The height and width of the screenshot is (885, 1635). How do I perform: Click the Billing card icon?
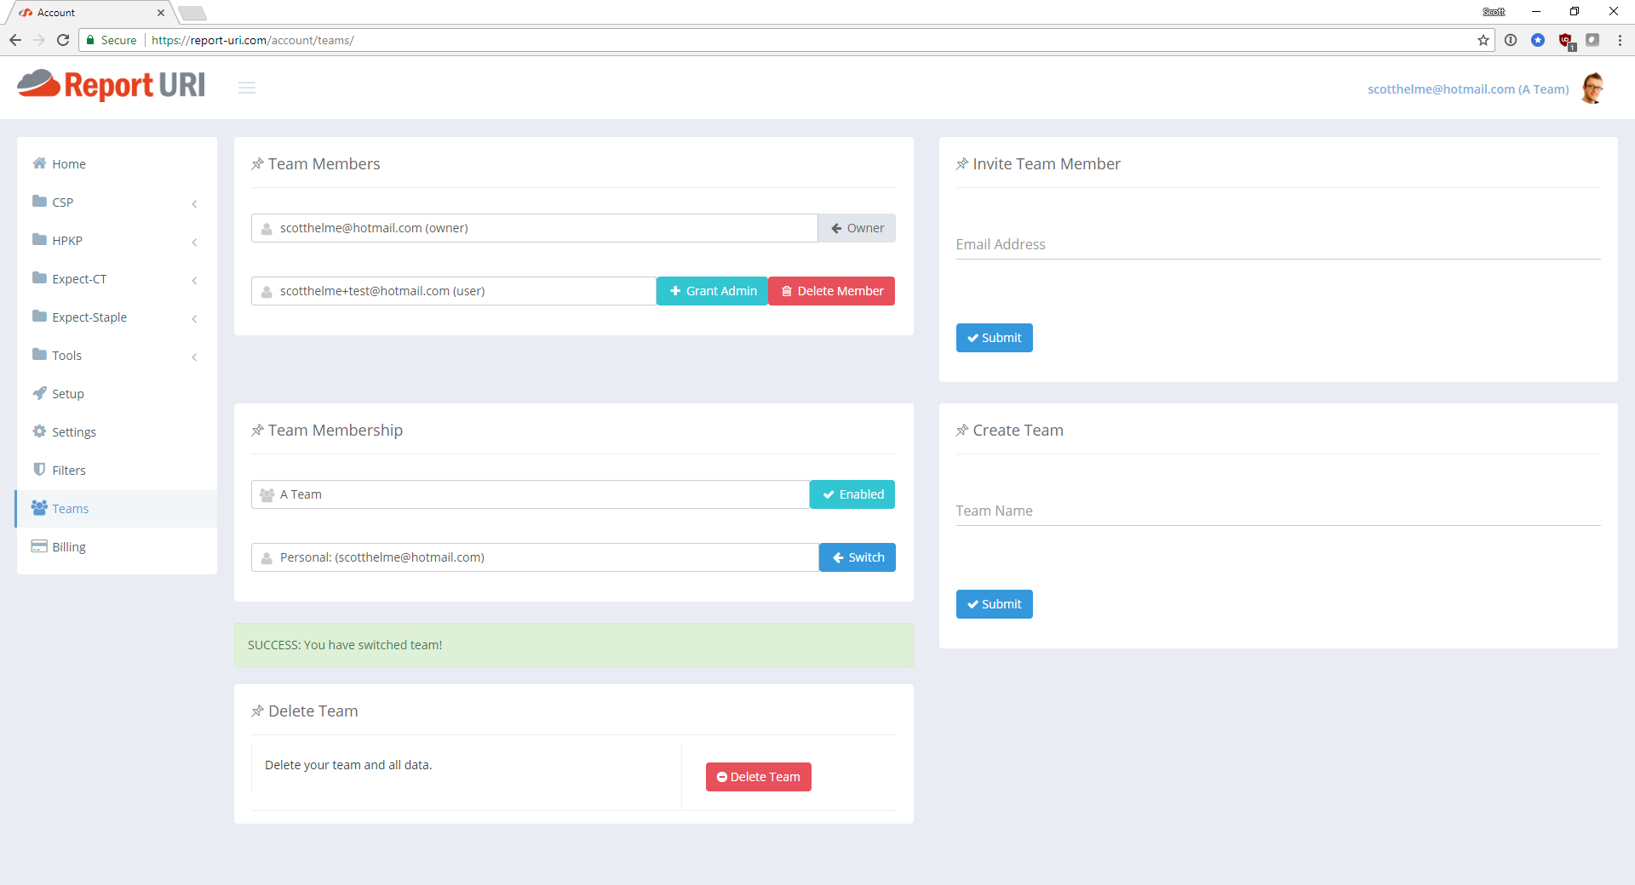point(38,545)
